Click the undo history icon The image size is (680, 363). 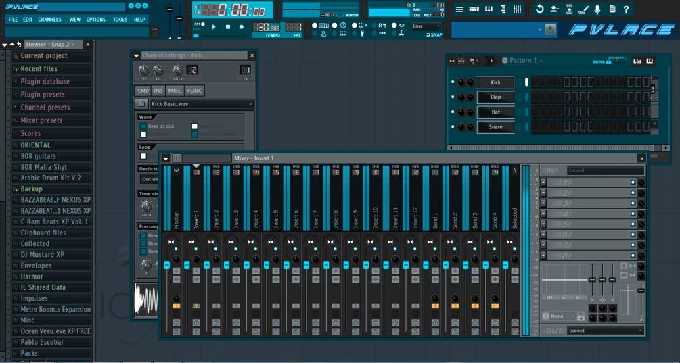click(540, 9)
